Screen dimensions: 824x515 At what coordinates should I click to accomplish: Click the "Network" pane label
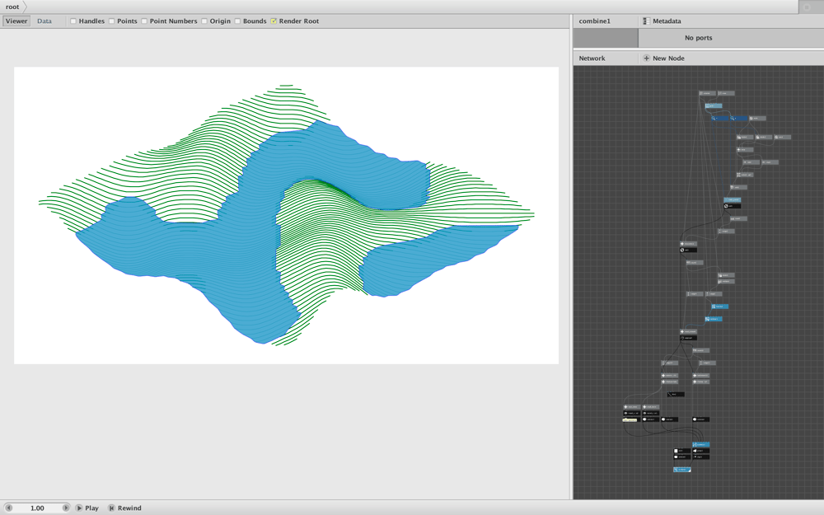click(x=592, y=59)
